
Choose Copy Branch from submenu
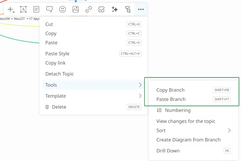[x=170, y=90]
